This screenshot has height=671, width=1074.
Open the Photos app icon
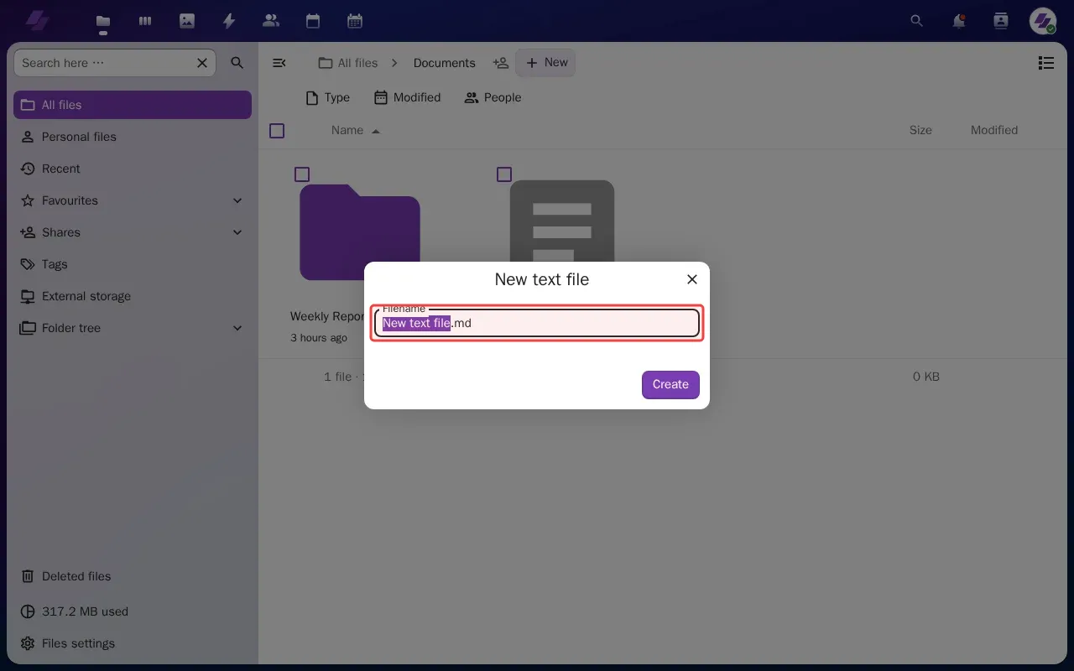tap(187, 21)
